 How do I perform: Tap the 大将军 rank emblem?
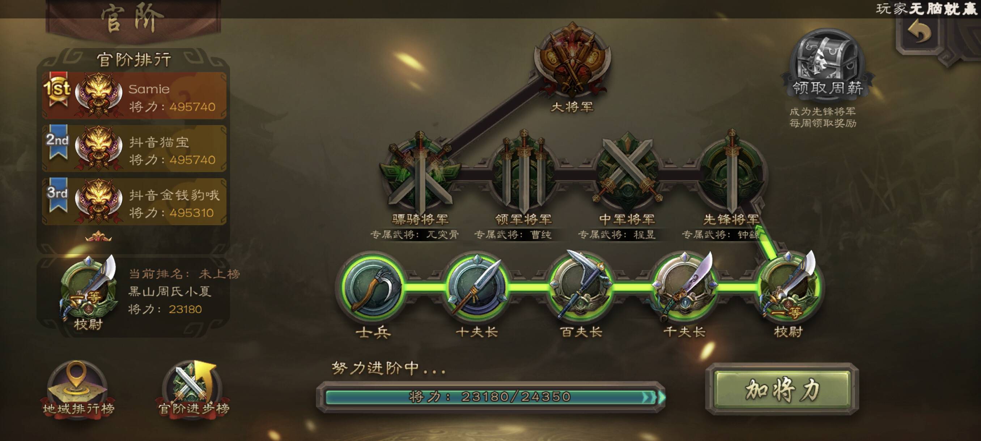[x=572, y=59]
